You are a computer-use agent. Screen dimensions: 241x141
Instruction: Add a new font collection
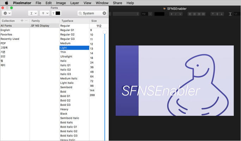tap(22, 20)
